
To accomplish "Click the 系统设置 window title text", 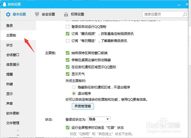I will [14, 4].
